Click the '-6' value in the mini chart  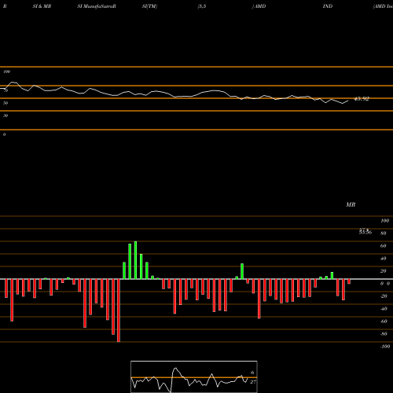click(x=252, y=373)
